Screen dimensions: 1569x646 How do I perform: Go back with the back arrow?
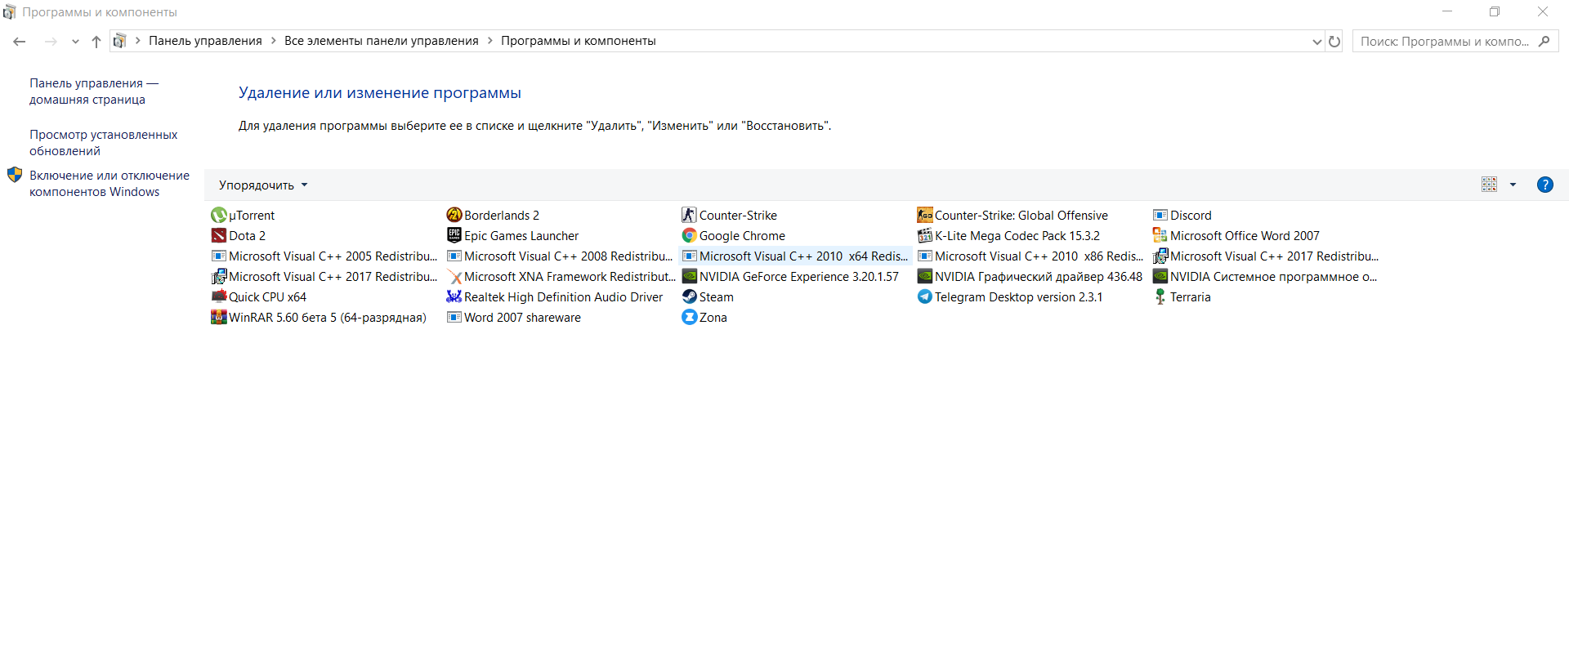click(20, 42)
